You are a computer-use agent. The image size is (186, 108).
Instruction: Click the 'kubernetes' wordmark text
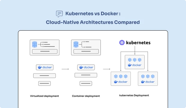click(x=138, y=43)
